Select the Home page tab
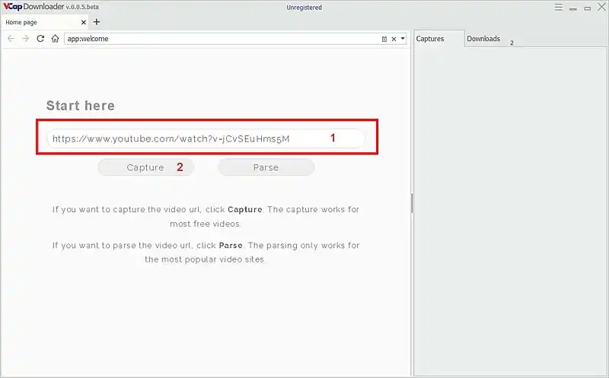This screenshot has width=609, height=378. pyautogui.click(x=45, y=22)
